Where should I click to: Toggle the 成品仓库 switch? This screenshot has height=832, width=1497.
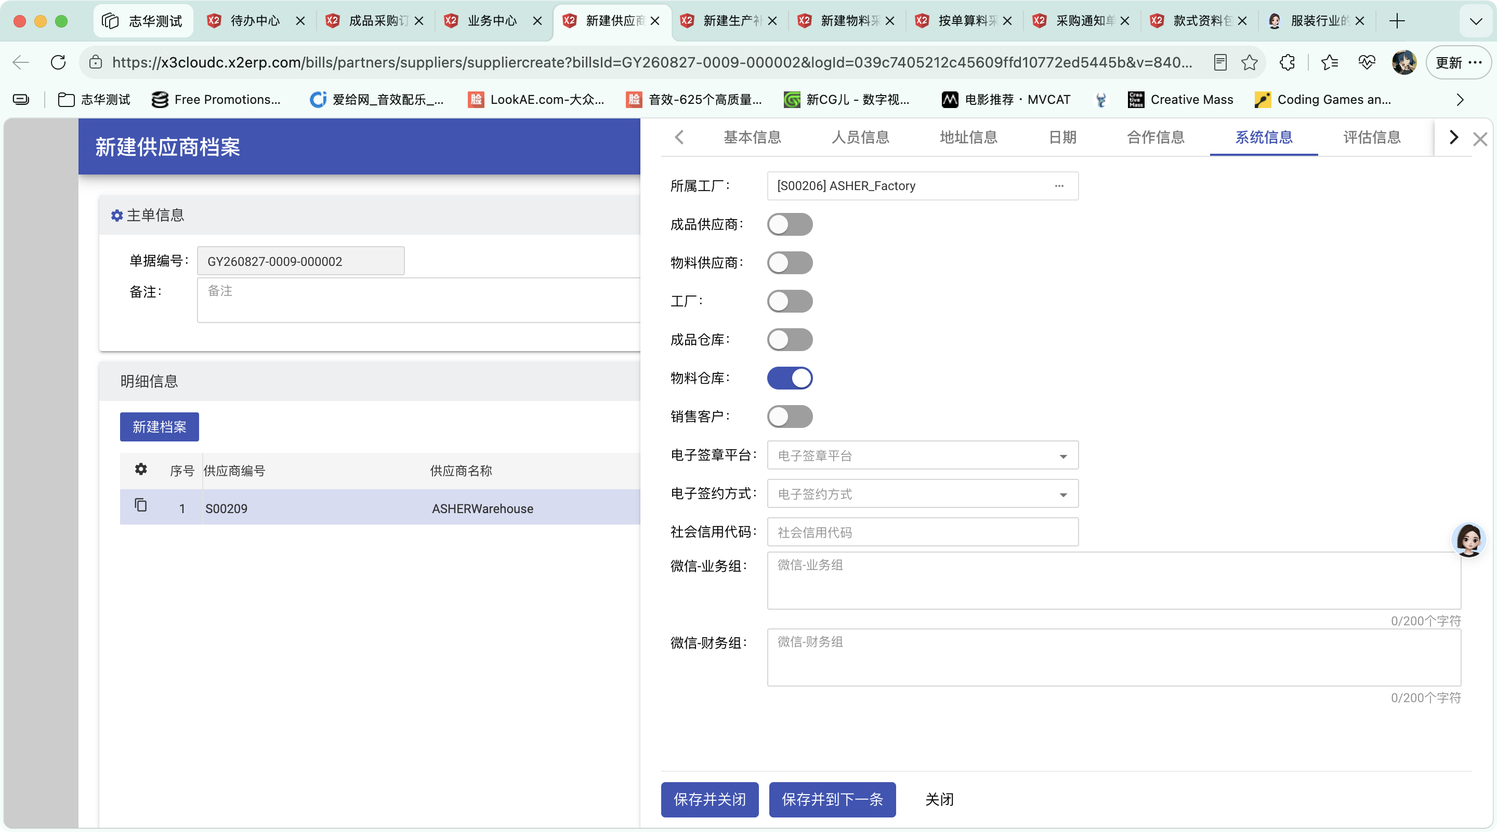click(x=790, y=339)
